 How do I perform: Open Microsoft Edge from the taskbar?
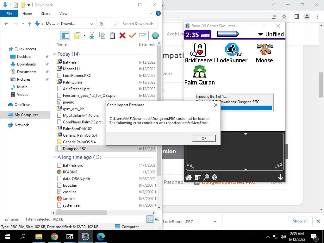tap(101, 237)
